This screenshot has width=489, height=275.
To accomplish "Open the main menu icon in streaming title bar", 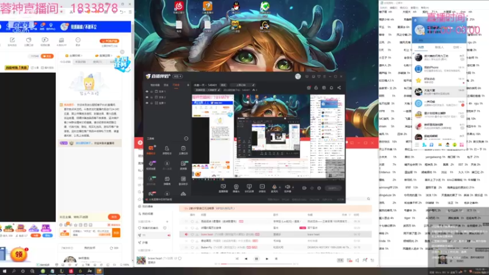I will pos(325,76).
